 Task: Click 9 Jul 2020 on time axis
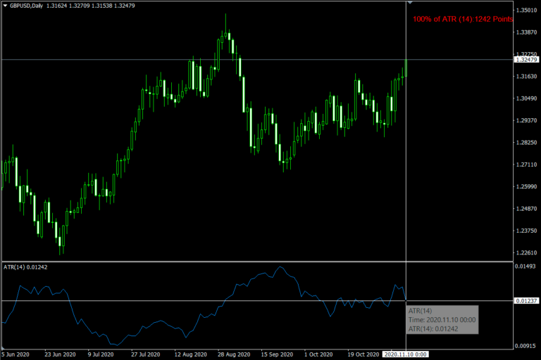[x=101, y=354]
